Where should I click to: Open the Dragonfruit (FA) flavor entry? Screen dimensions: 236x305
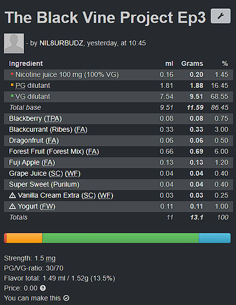(x=34, y=140)
